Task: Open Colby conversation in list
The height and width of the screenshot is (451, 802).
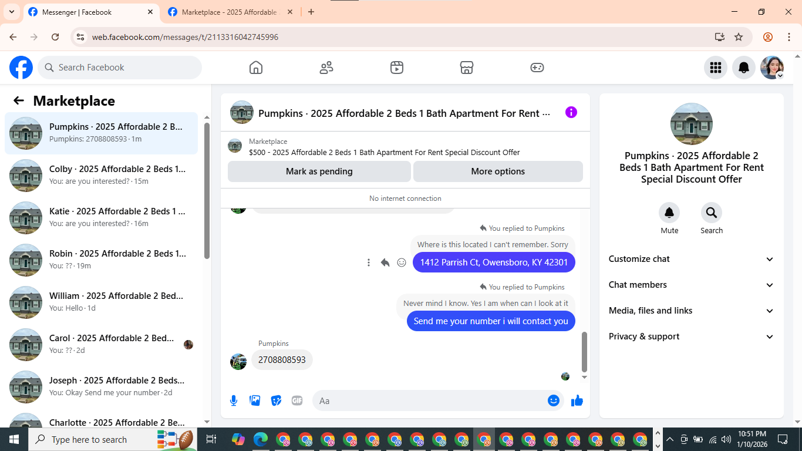Action: tap(102, 176)
